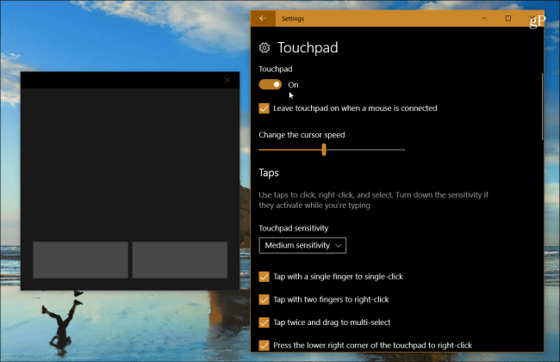The width and height of the screenshot is (560, 362).
Task: Click the On label next to toggle
Action: click(x=293, y=85)
